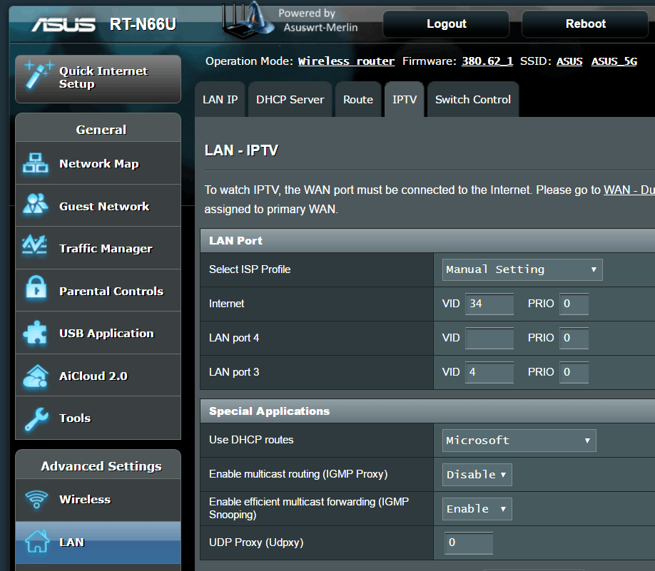Select LAN under Advanced Settings
The image size is (655, 571).
coord(98,542)
